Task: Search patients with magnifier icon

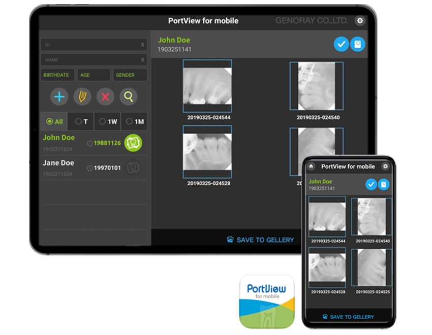Action: (x=129, y=97)
